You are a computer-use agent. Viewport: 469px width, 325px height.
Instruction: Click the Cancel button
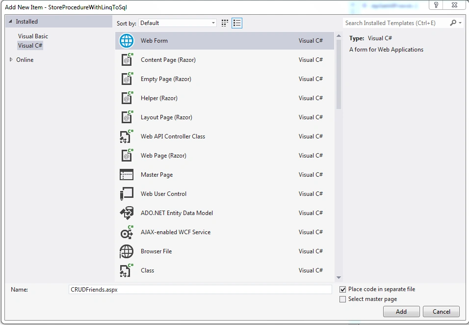point(441,312)
